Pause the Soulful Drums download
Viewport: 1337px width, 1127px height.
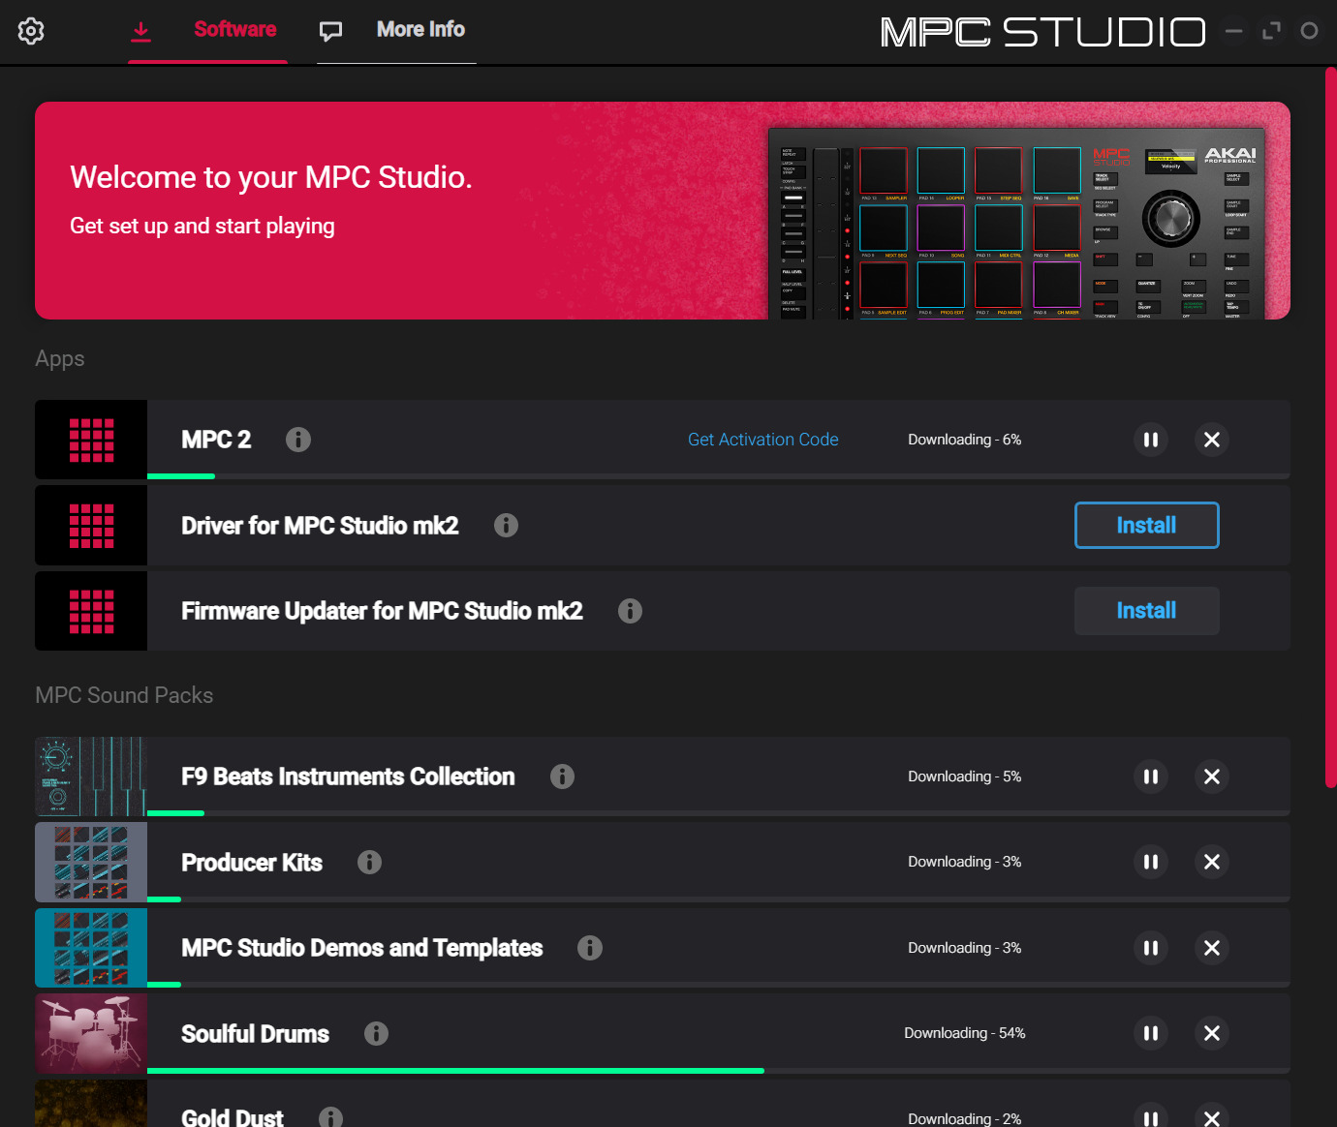1151,1033
